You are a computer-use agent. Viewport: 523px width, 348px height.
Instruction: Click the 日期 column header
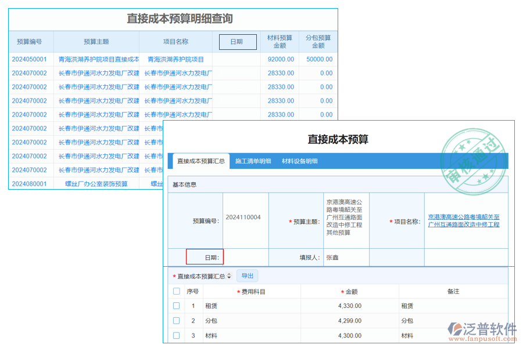pos(237,42)
